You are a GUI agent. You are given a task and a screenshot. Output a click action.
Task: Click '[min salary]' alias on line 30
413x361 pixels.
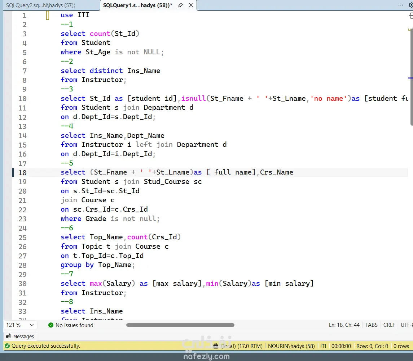tap(289, 283)
